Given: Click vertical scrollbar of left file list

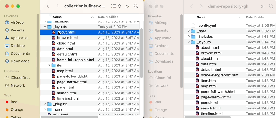Looking at the screenshot, I should point(142,53).
